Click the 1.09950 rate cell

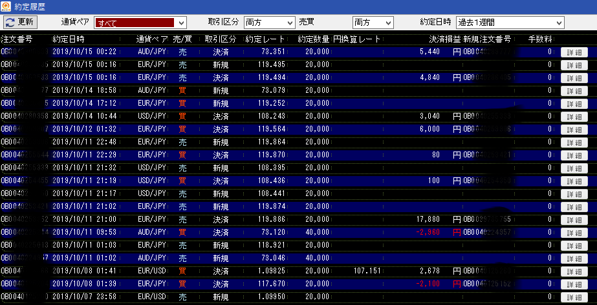[271, 297]
